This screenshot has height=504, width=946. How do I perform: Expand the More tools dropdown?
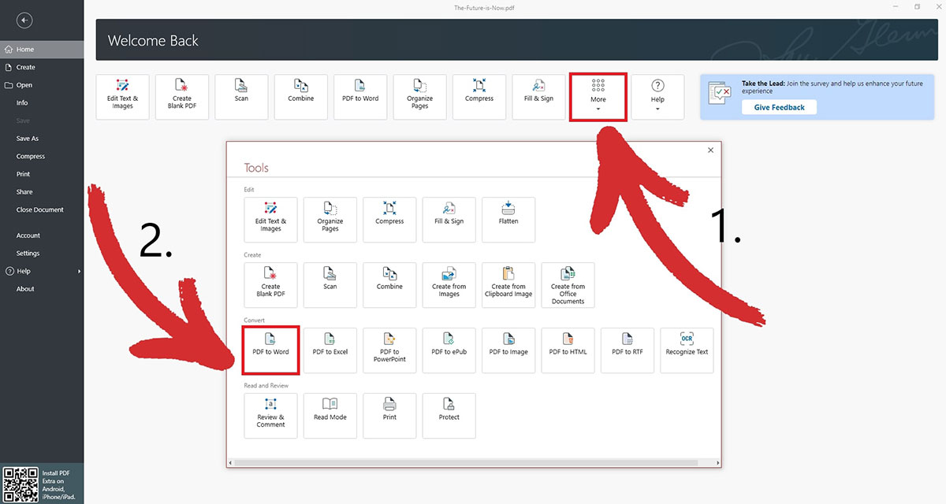click(598, 97)
